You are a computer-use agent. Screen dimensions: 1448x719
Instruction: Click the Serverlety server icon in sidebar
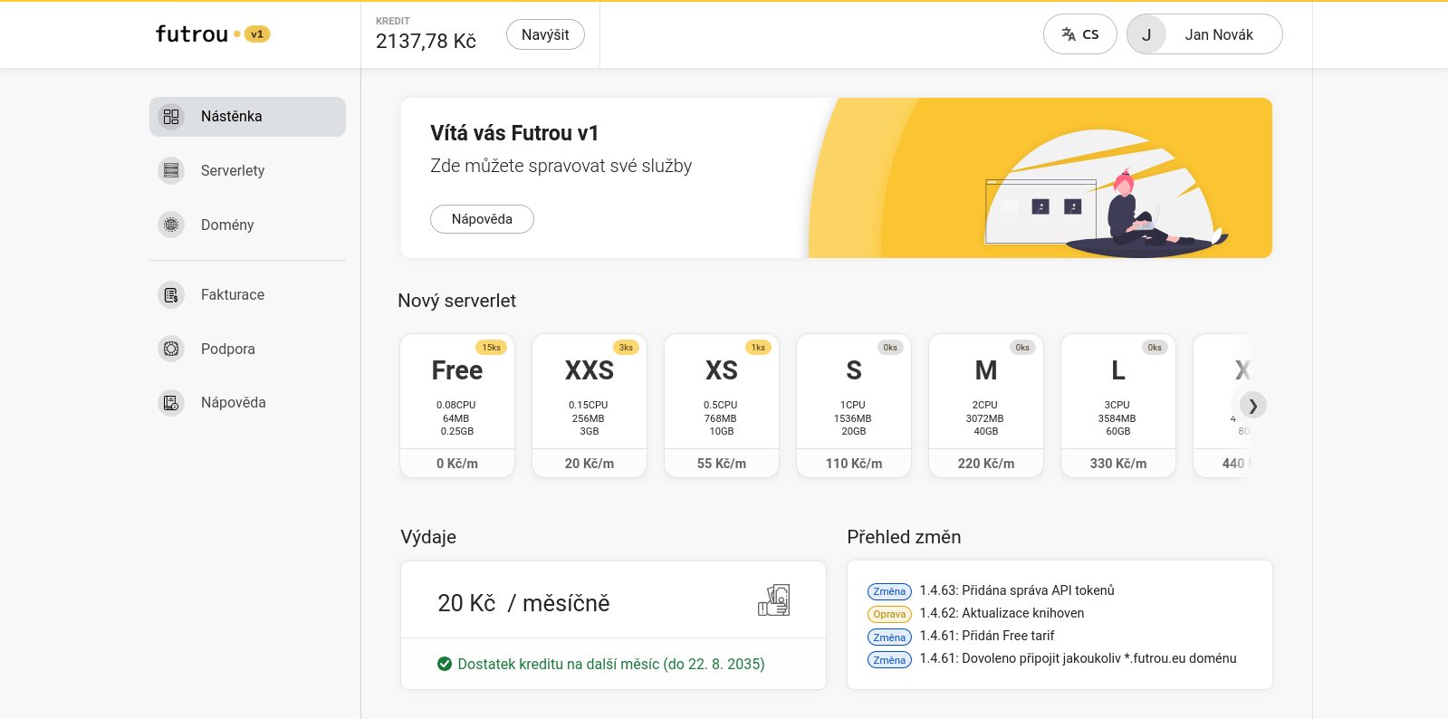click(171, 170)
